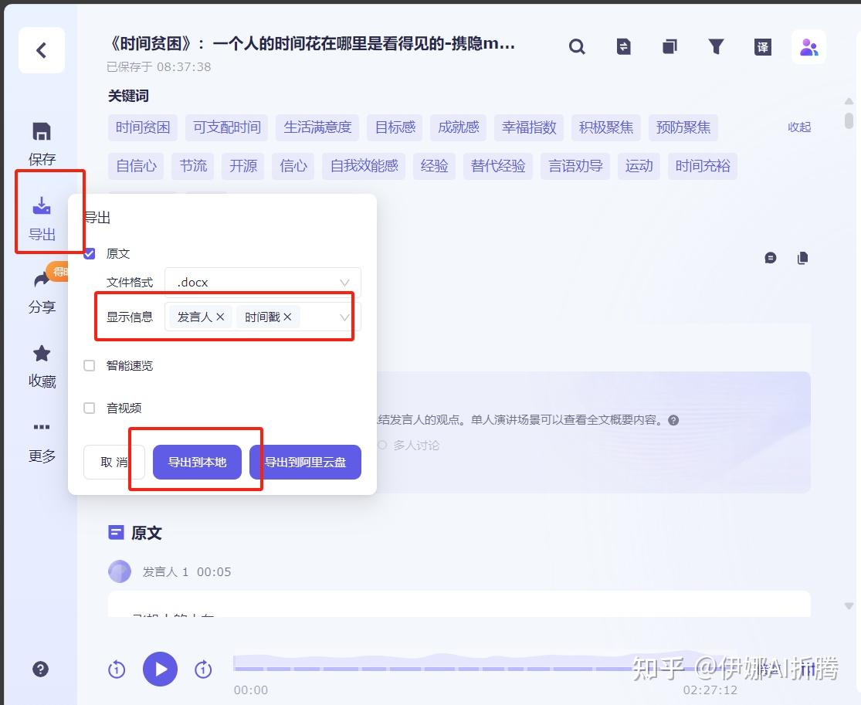Click the comment bubble icon above summary
Screen dimensions: 861x705
[x=771, y=257]
